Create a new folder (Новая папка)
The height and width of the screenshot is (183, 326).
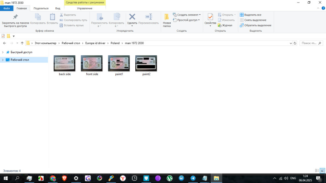pos(167,20)
